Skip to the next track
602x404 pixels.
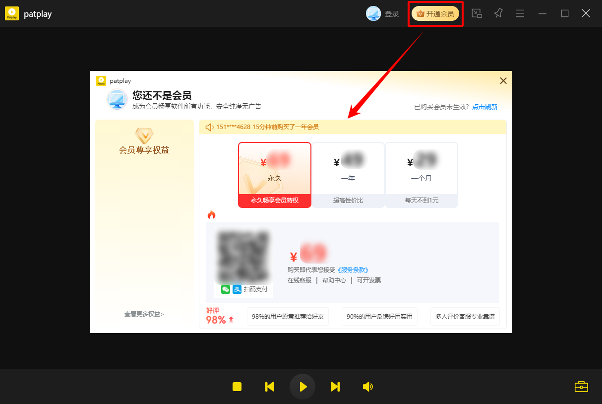[x=335, y=387]
